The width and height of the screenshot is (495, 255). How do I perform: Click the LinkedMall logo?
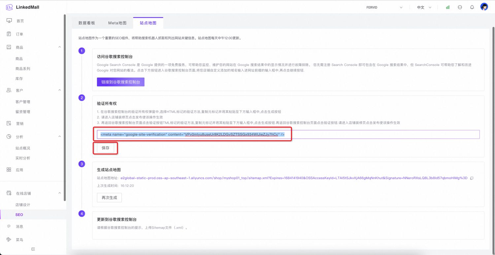point(23,7)
